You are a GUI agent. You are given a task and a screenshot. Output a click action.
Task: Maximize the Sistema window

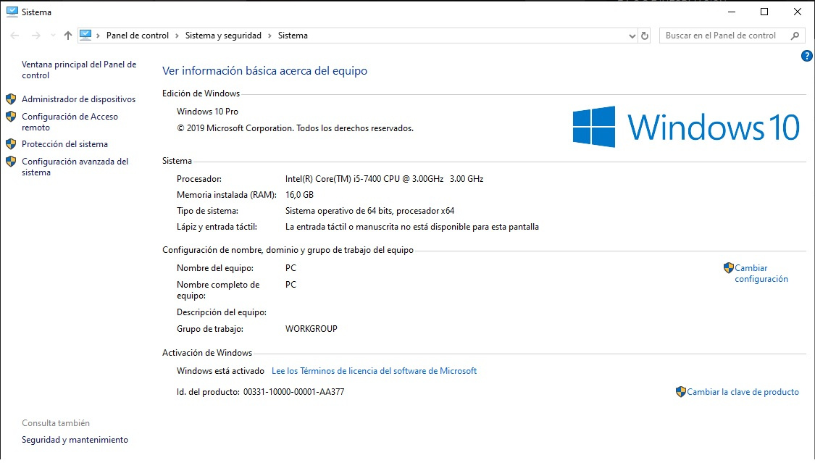tap(764, 12)
